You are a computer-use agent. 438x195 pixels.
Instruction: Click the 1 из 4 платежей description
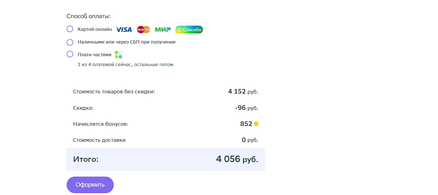tap(125, 65)
